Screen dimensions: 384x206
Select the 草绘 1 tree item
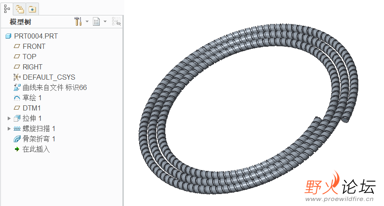[x=32, y=98]
